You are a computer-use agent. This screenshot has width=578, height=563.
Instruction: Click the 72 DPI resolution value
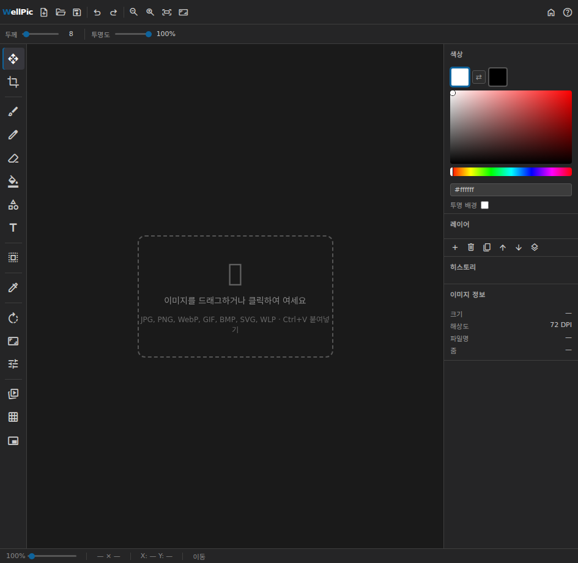tap(561, 325)
